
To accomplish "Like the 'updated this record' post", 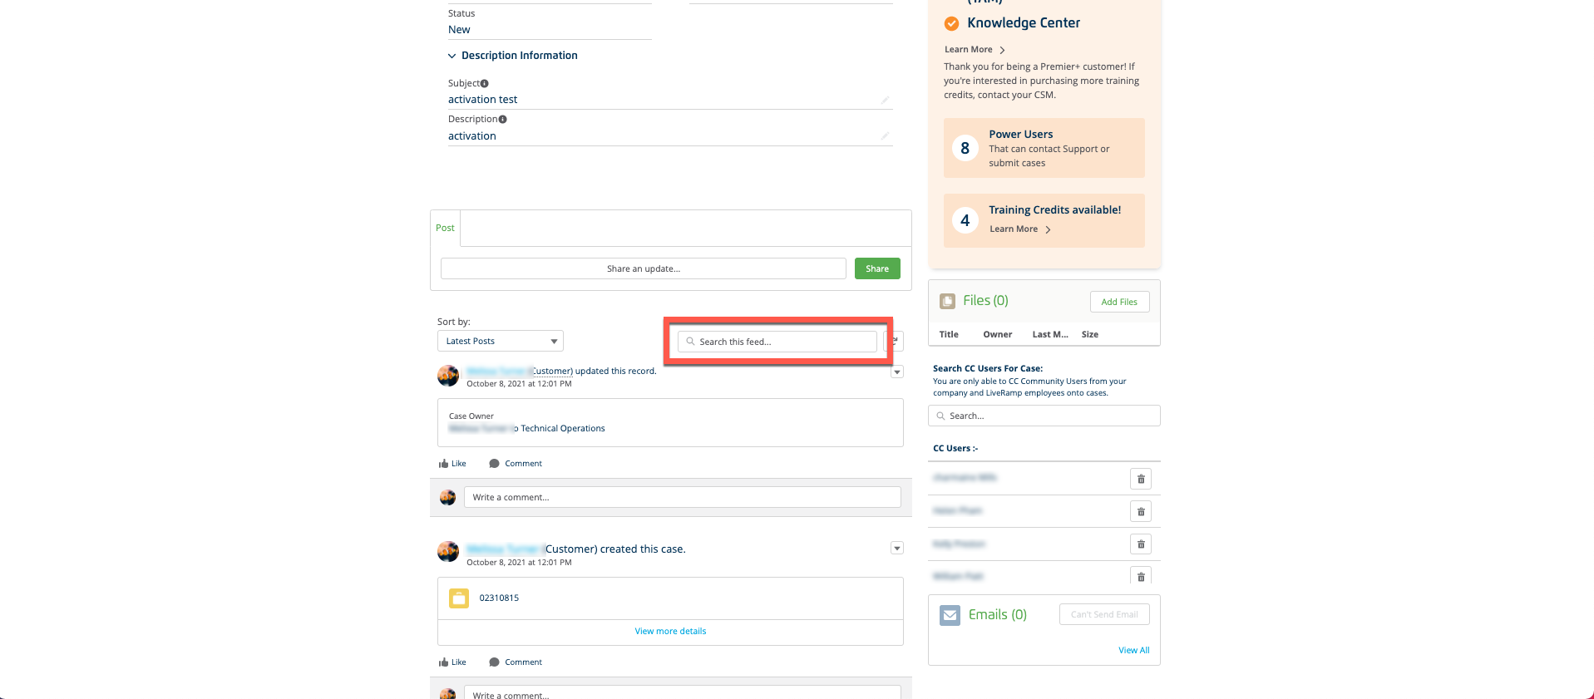I will [452, 464].
